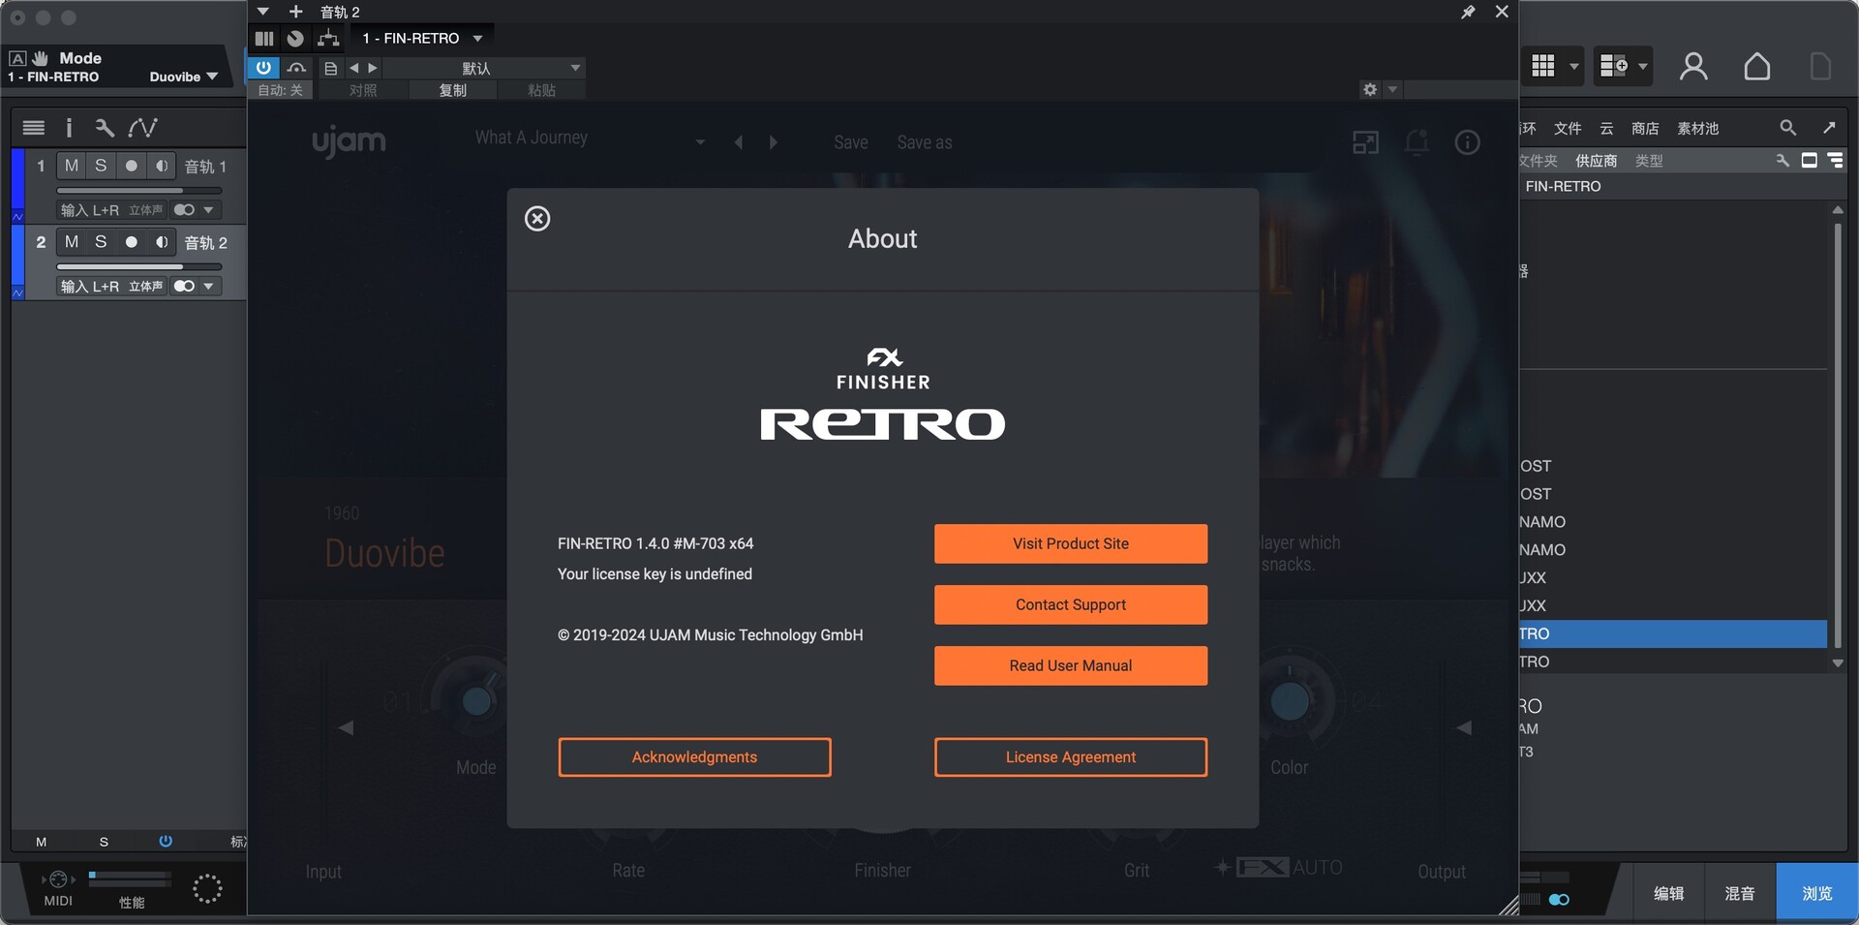Open the grid view dropdown arrow
This screenshot has width=1859, height=925.
[x=1574, y=66]
